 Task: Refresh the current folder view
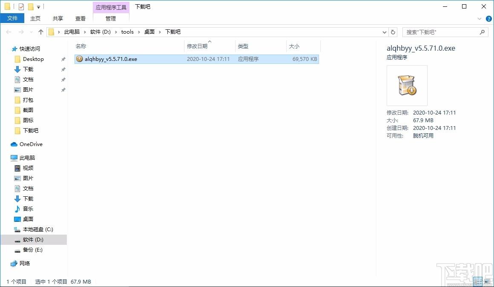[x=393, y=32]
